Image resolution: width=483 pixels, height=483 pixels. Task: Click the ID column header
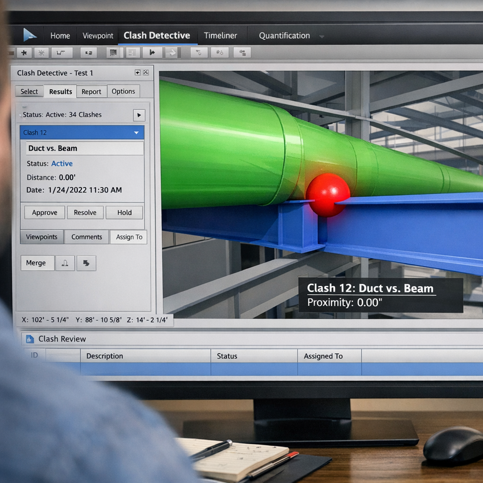pyautogui.click(x=34, y=356)
